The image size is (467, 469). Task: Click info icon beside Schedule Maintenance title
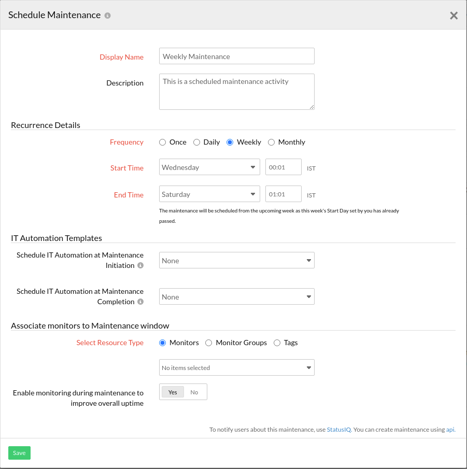[107, 16]
